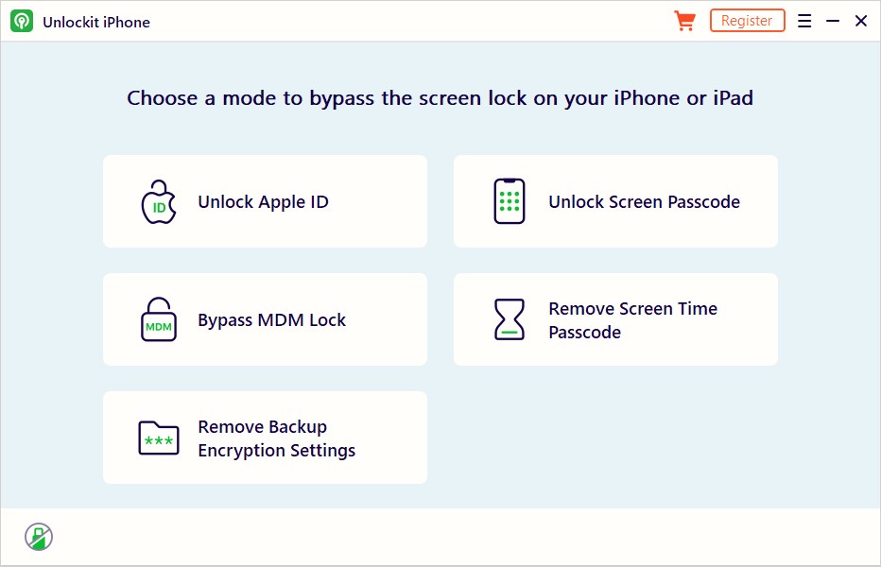Screen dimensions: 881x567
Task: Click the MDM padlock icon
Action: 159,319
